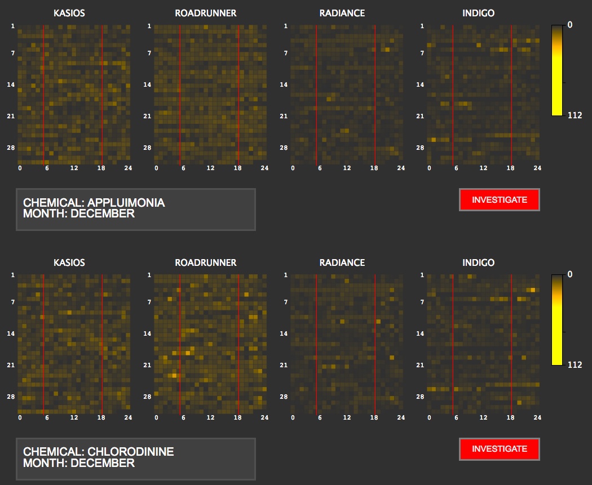Select the Indigo heatmap for Appluimonia
The image size is (592, 485).
pos(483,94)
